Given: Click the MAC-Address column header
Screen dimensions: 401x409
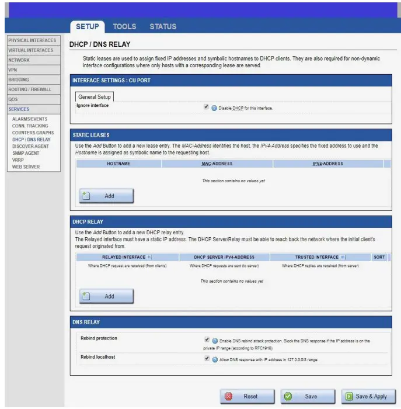Looking at the screenshot, I should coord(217,164).
